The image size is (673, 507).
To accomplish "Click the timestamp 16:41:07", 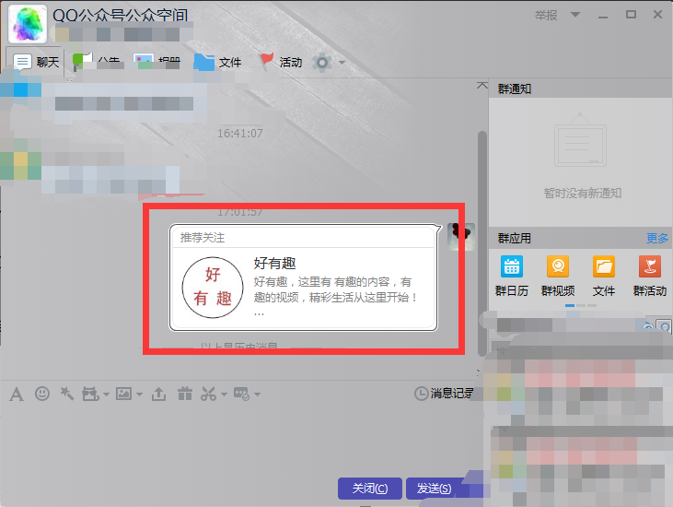I will pos(240,133).
